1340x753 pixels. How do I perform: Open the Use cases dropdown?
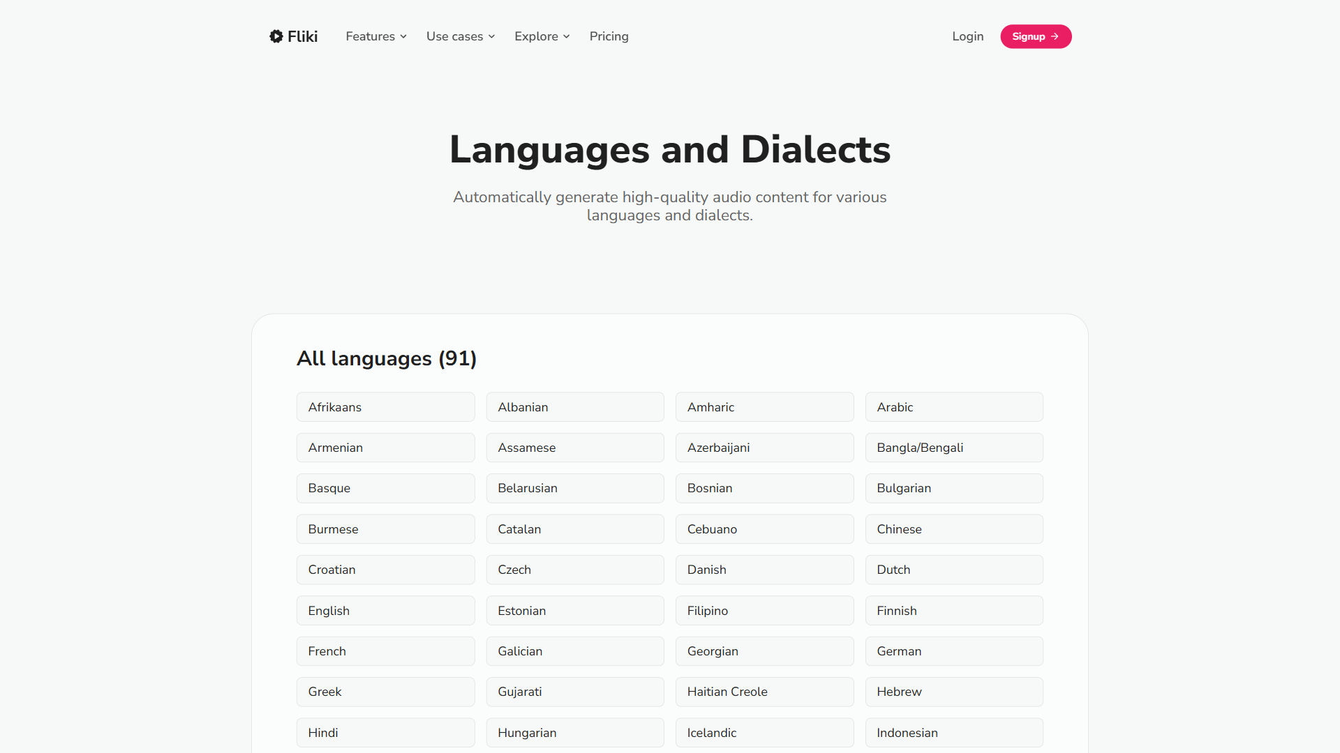[461, 36]
